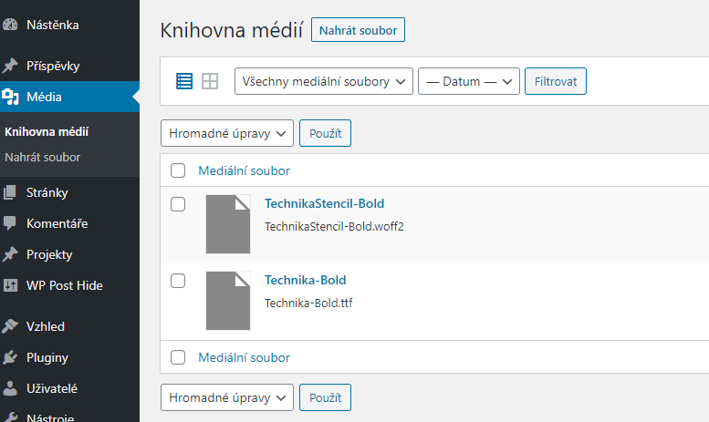The height and width of the screenshot is (422, 709).
Task: Click the WP Post Hide icon
Action: (x=10, y=285)
